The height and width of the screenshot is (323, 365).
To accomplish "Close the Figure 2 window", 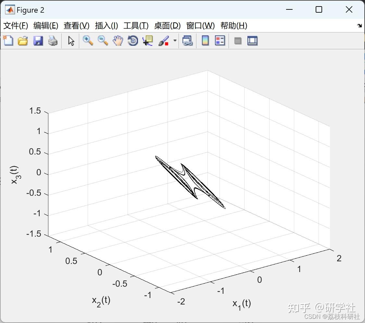I will pyautogui.click(x=349, y=9).
